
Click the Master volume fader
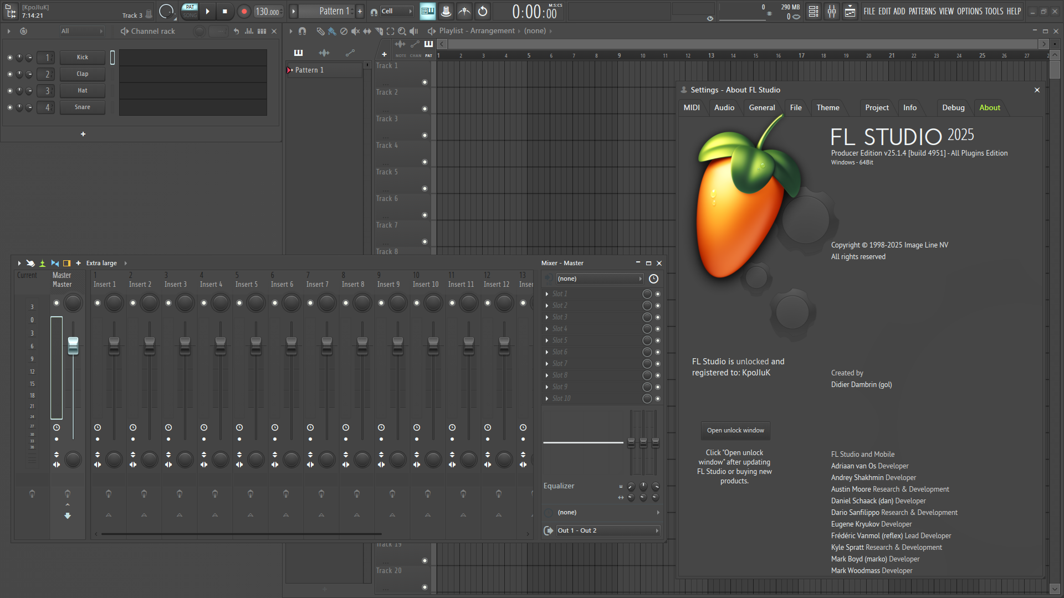click(73, 346)
